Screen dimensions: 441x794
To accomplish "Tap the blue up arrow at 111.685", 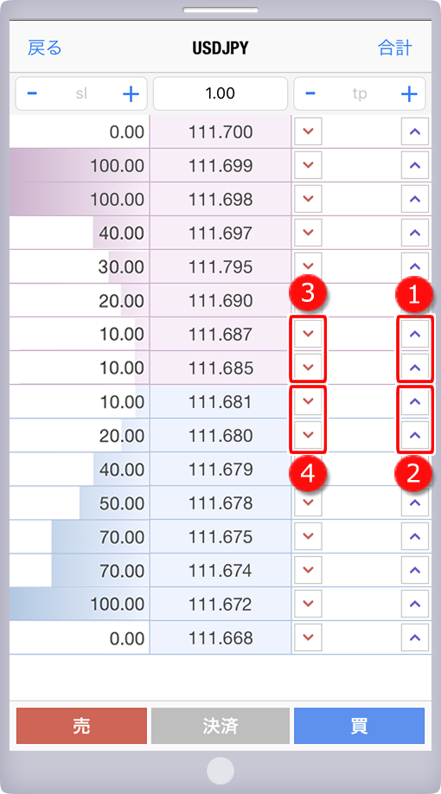I will click(x=415, y=368).
